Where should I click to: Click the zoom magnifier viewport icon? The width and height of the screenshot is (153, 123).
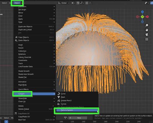pos(147,25)
